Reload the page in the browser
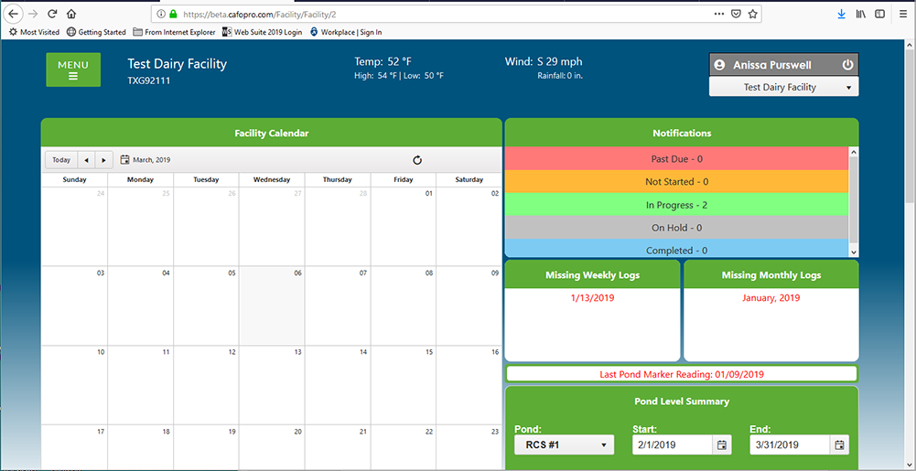Viewport: 916px width, 471px height. [x=52, y=14]
